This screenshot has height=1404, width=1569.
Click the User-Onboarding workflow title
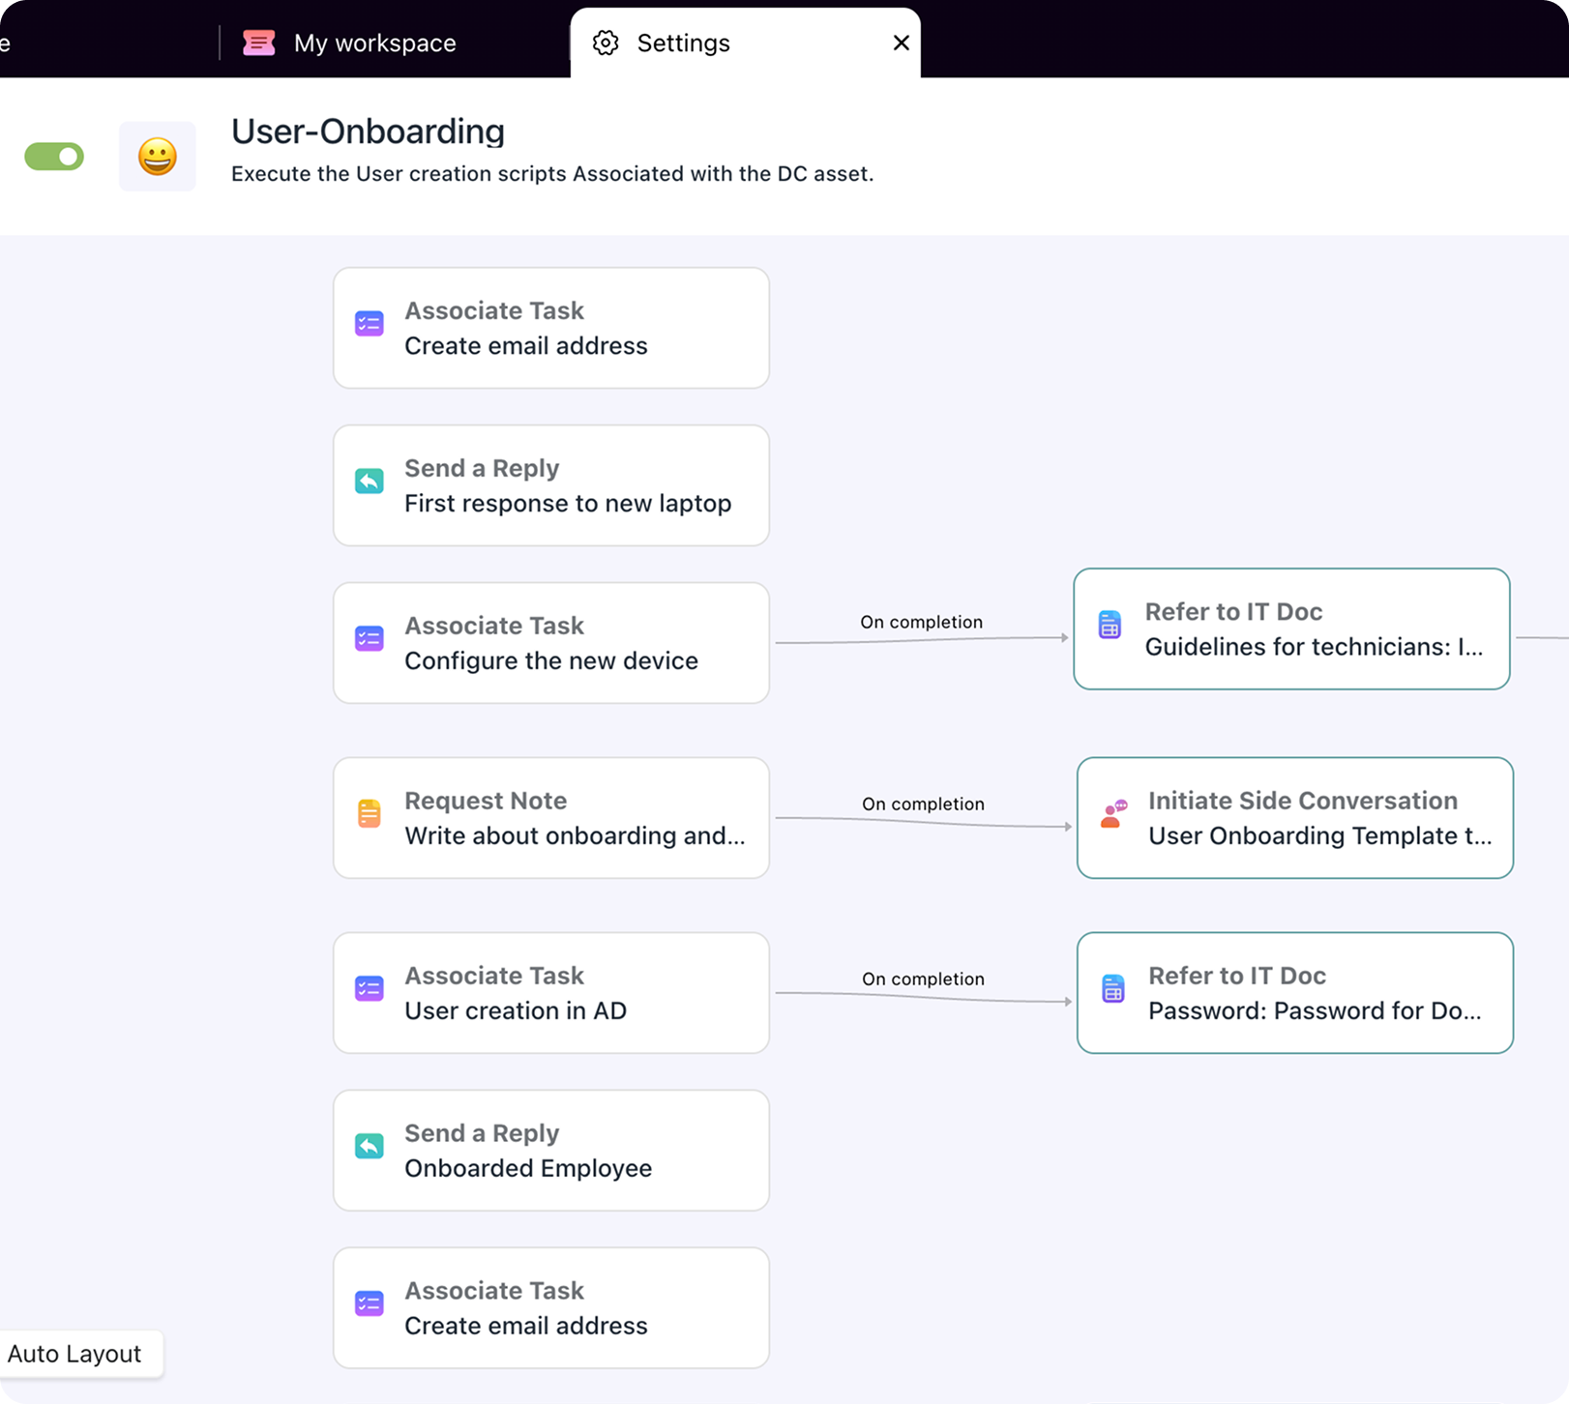point(368,132)
